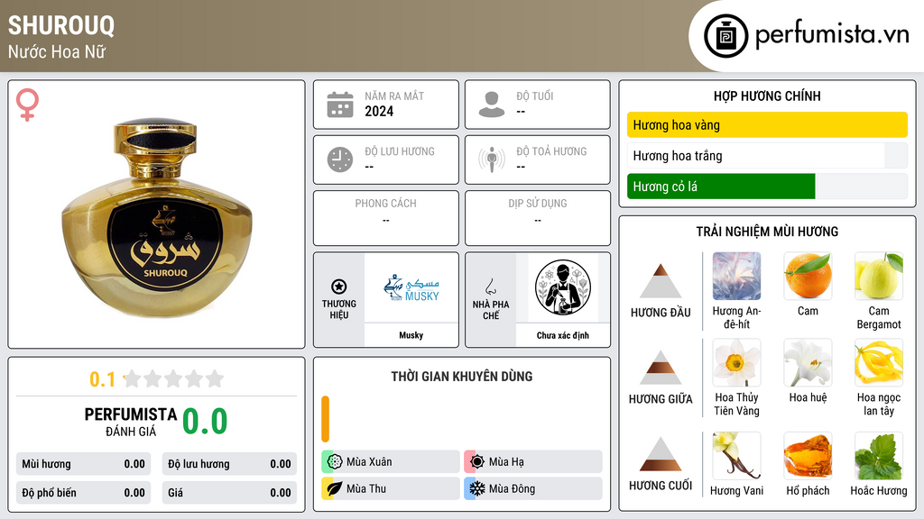Click the green 0.0 Perfumista score
924x519 pixels.
tap(205, 422)
